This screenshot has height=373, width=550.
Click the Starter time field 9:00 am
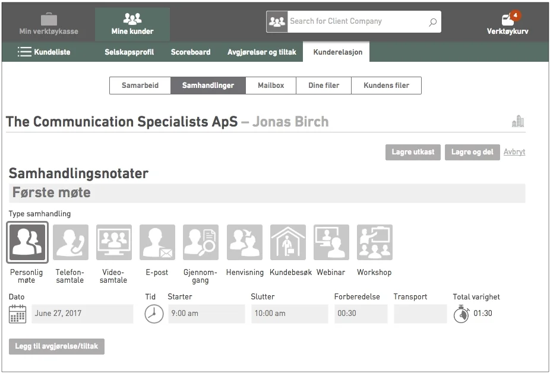(207, 314)
